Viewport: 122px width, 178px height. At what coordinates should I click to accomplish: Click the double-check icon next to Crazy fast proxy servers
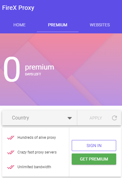pos(11,152)
